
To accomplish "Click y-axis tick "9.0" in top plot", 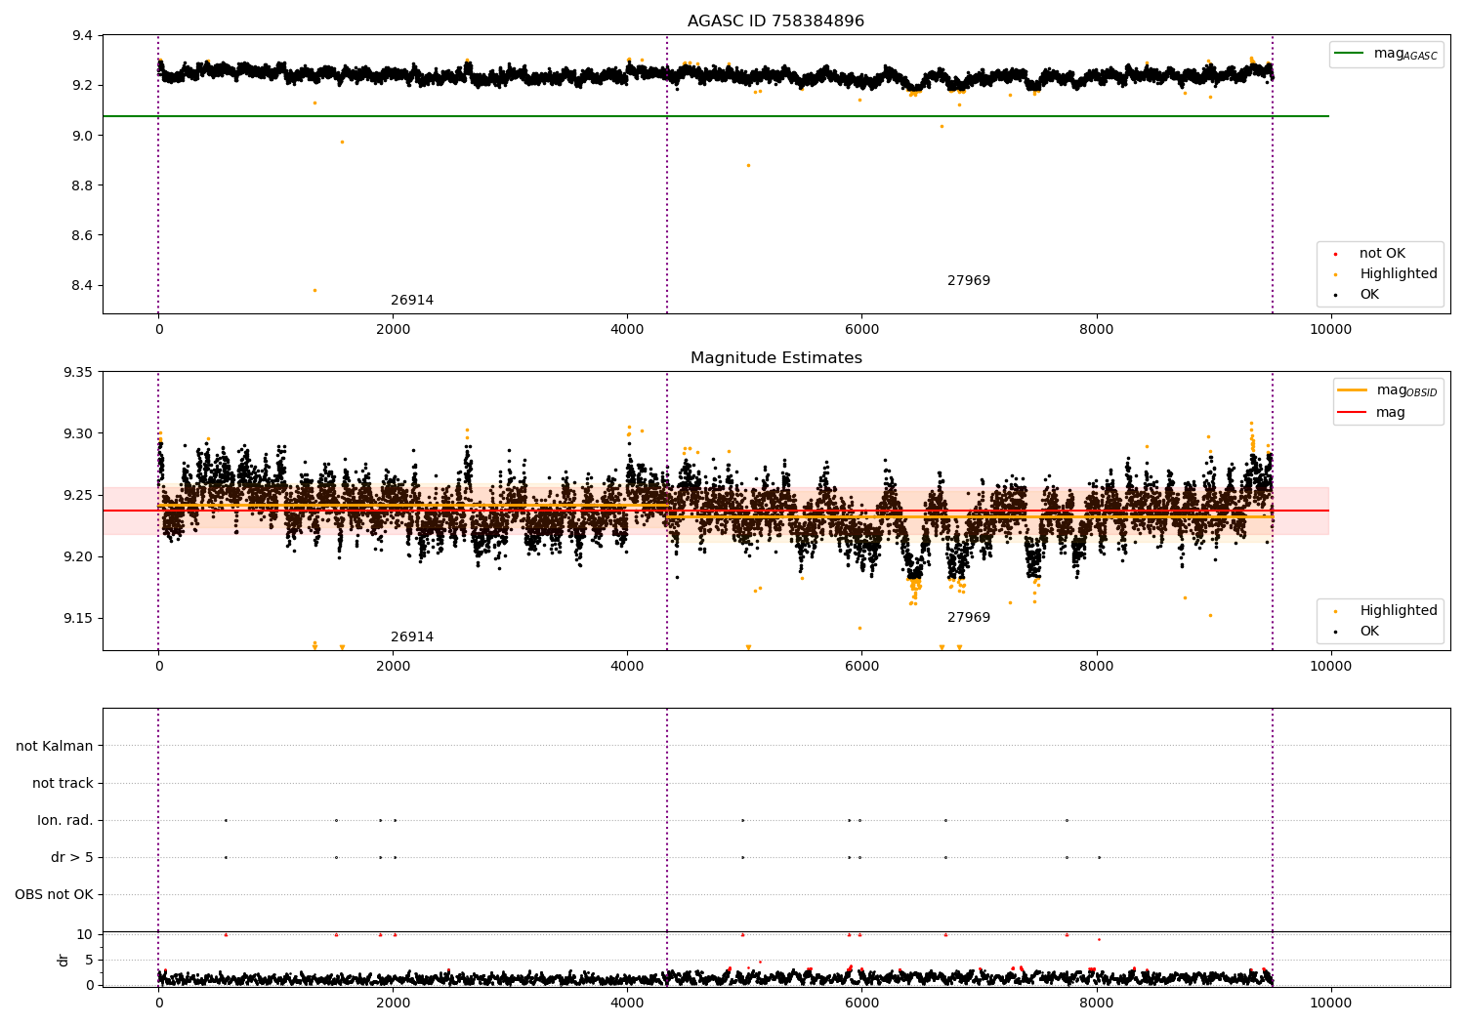I will point(82,136).
